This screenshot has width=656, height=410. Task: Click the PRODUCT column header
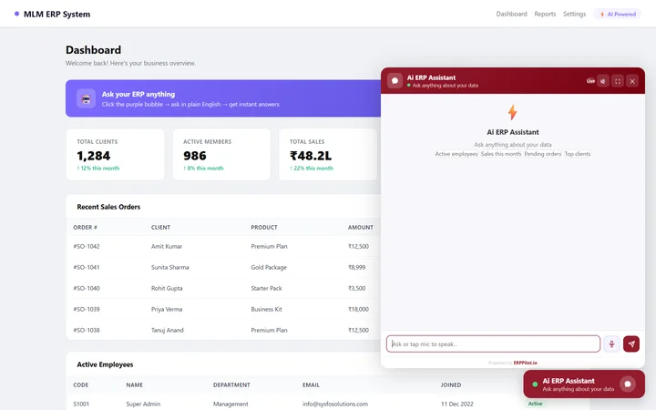tap(264, 227)
